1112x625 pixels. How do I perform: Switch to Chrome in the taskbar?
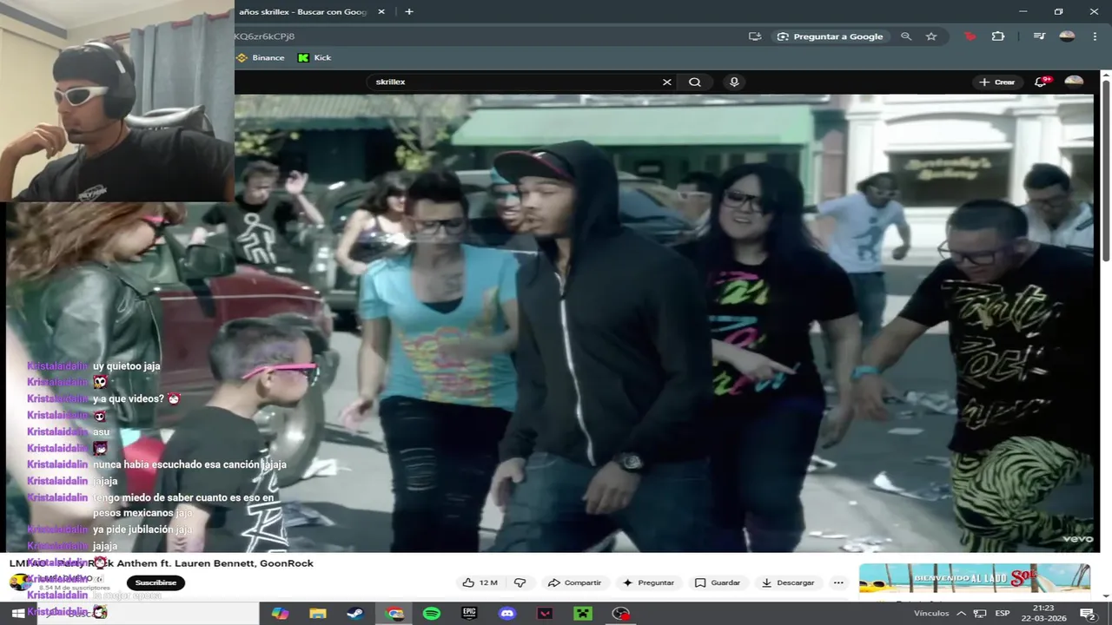point(394,613)
